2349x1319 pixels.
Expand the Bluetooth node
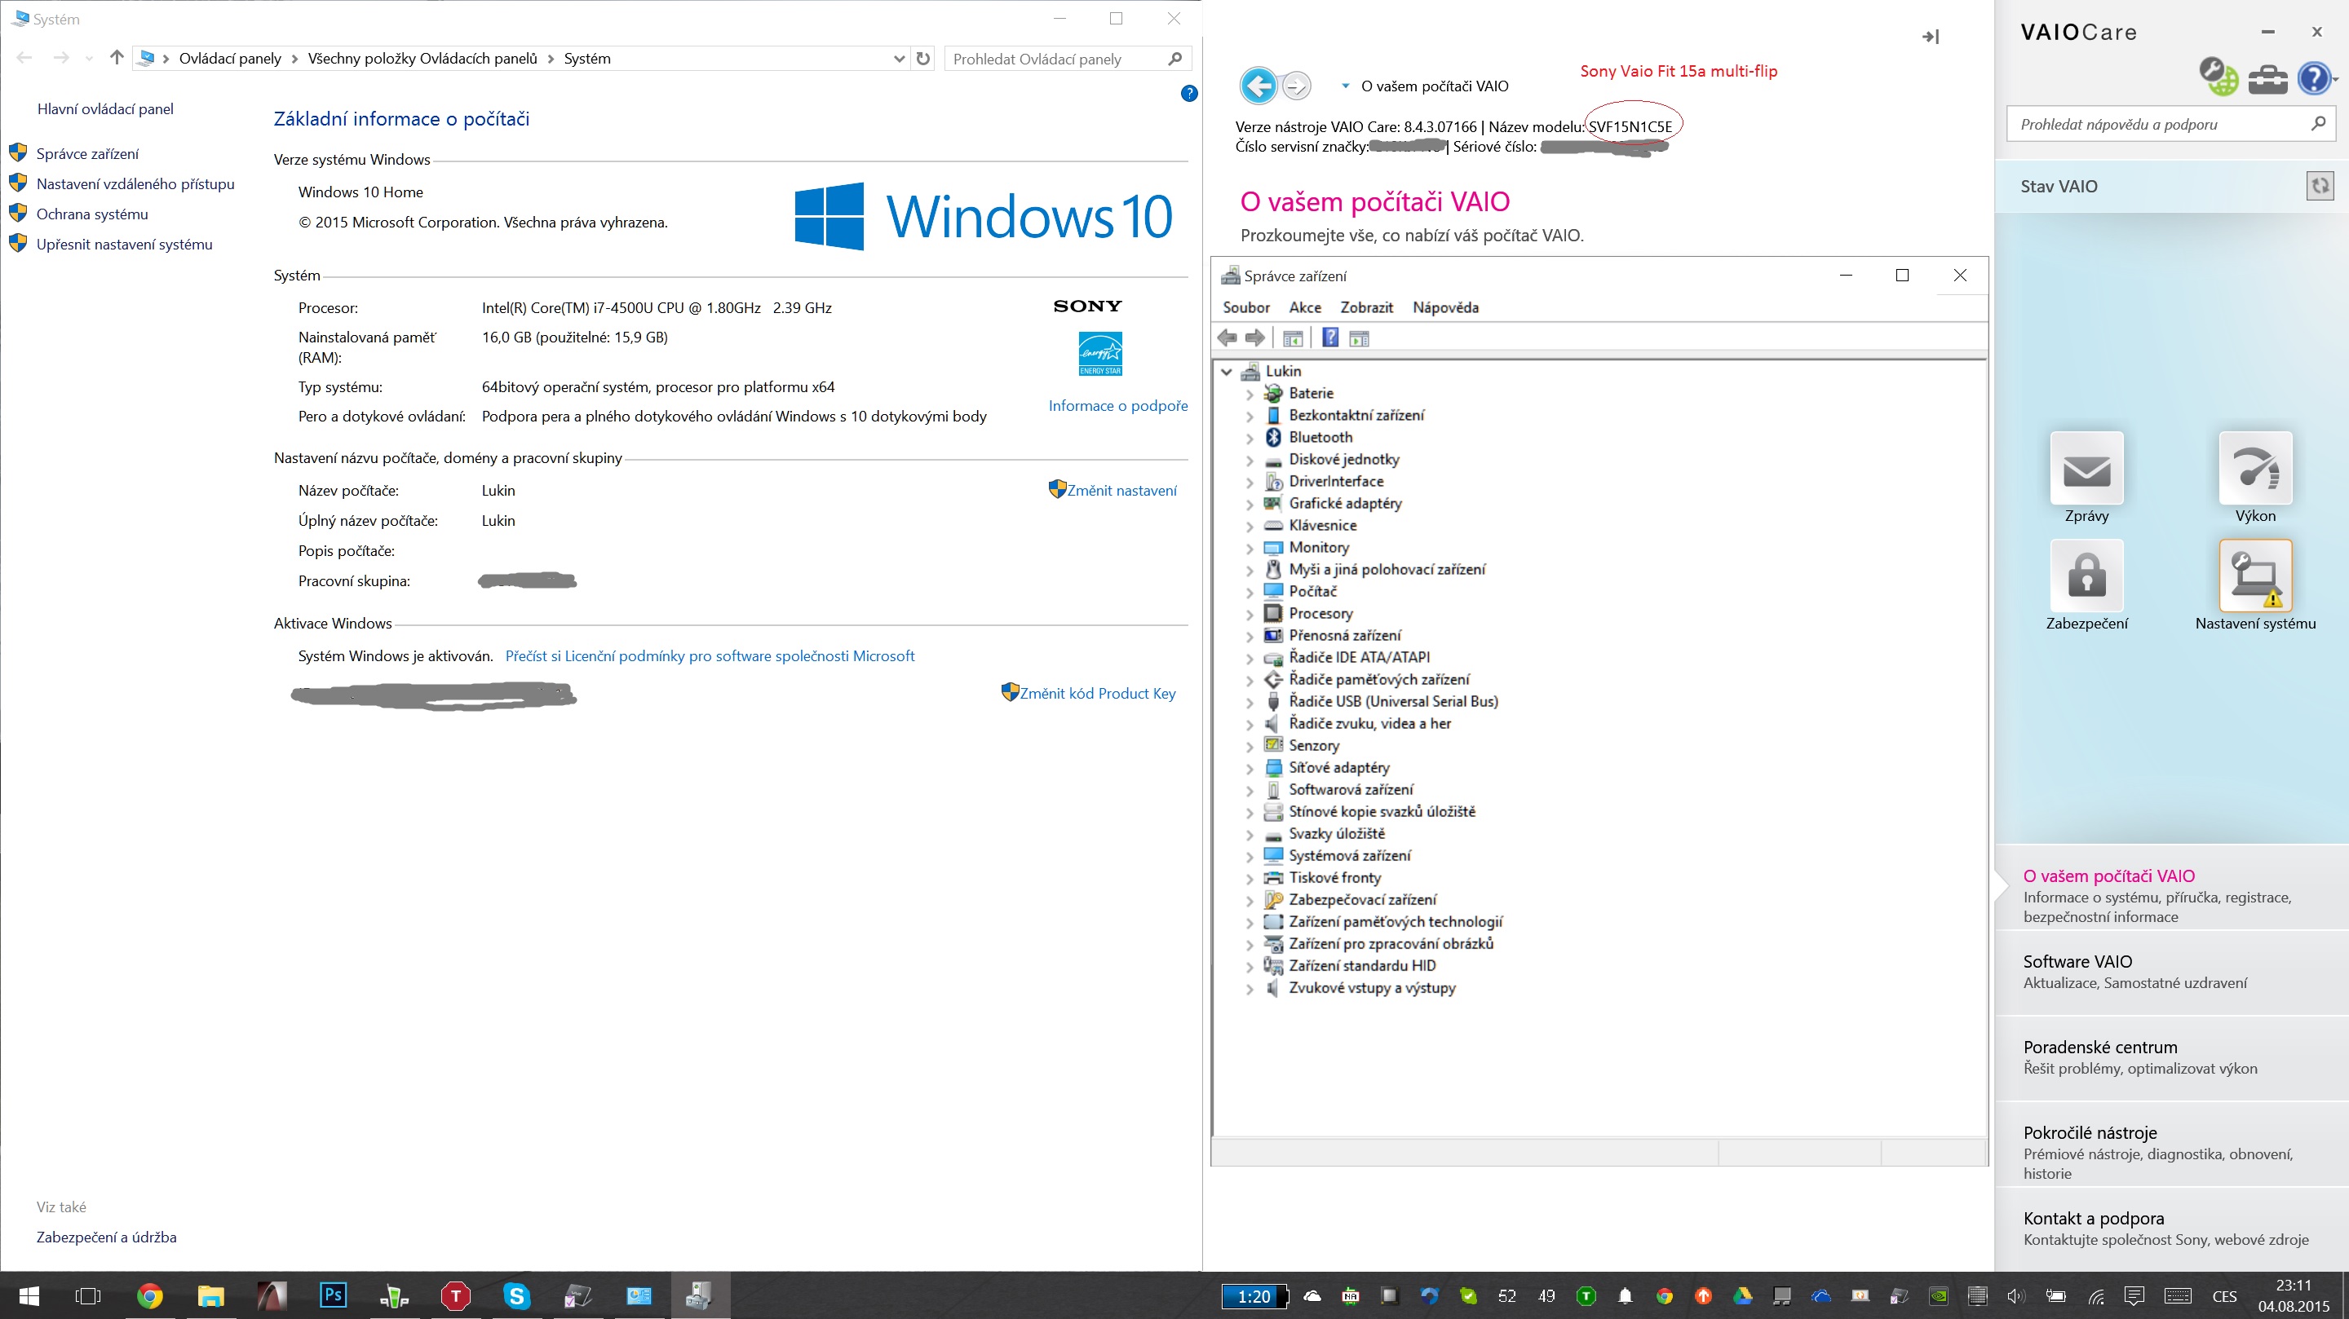pos(1250,438)
